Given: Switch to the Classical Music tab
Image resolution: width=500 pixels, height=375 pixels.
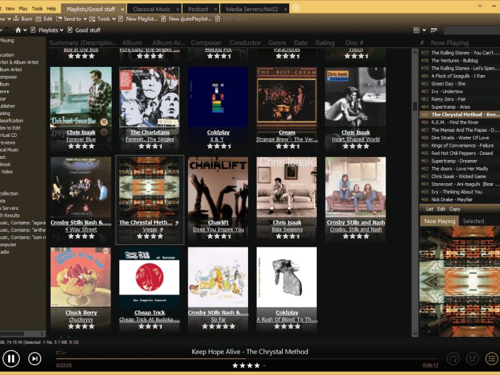Looking at the screenshot, I should [152, 9].
